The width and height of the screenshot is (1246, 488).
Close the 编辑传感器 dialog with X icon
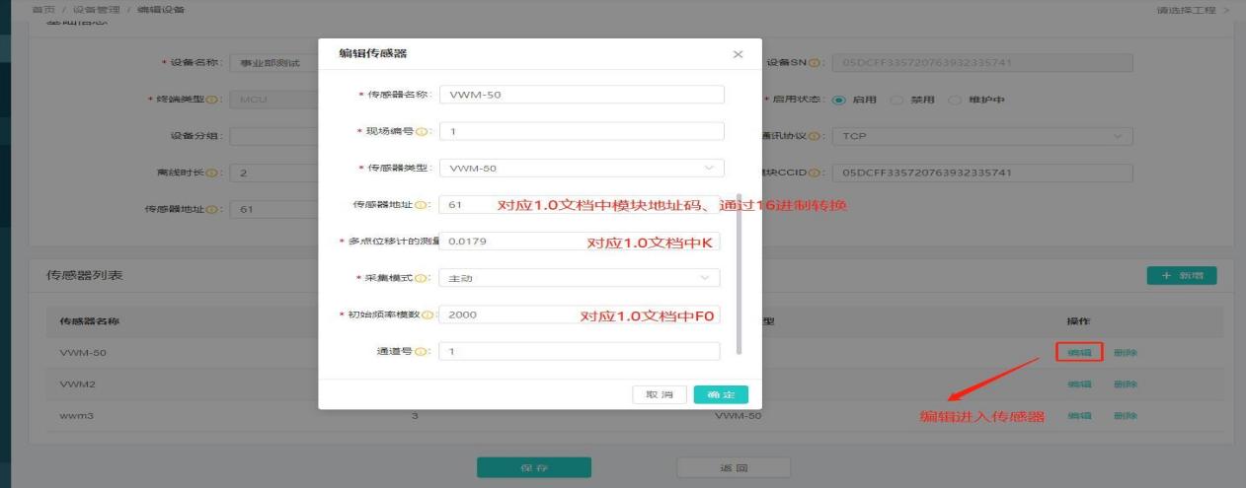coord(738,54)
